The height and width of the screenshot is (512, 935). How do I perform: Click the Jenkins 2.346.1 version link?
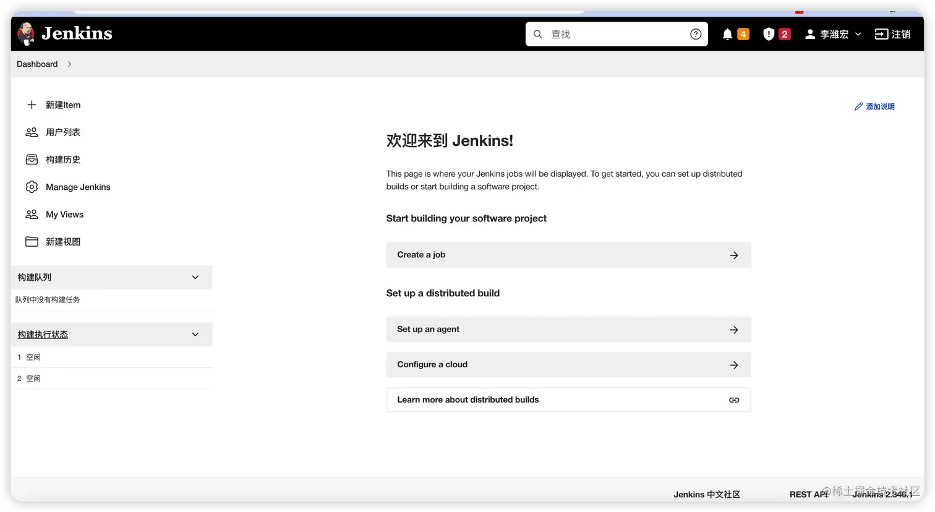[x=882, y=495]
